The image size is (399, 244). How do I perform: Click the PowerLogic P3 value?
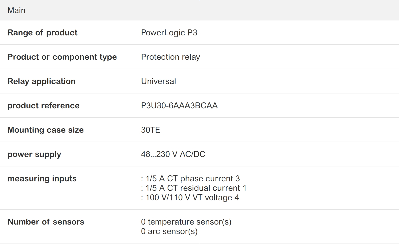(x=169, y=33)
